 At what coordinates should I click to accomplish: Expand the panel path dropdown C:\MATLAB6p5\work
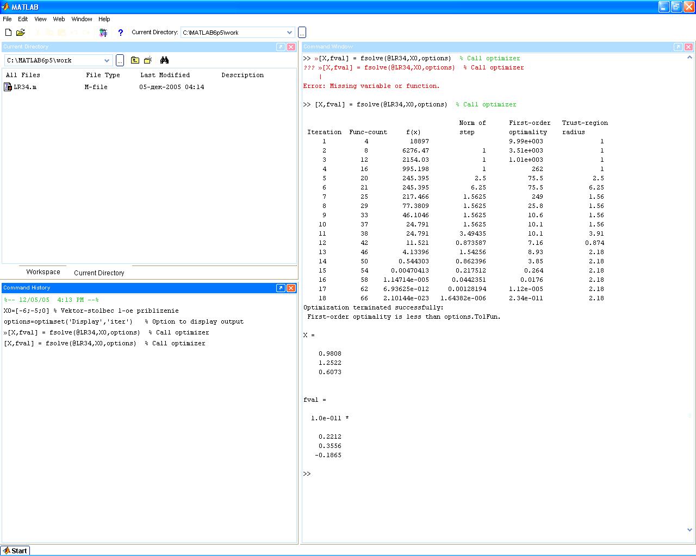click(x=107, y=60)
